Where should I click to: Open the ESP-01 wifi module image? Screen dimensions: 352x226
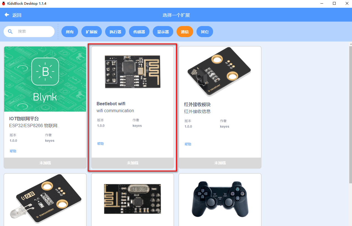[x=133, y=72]
